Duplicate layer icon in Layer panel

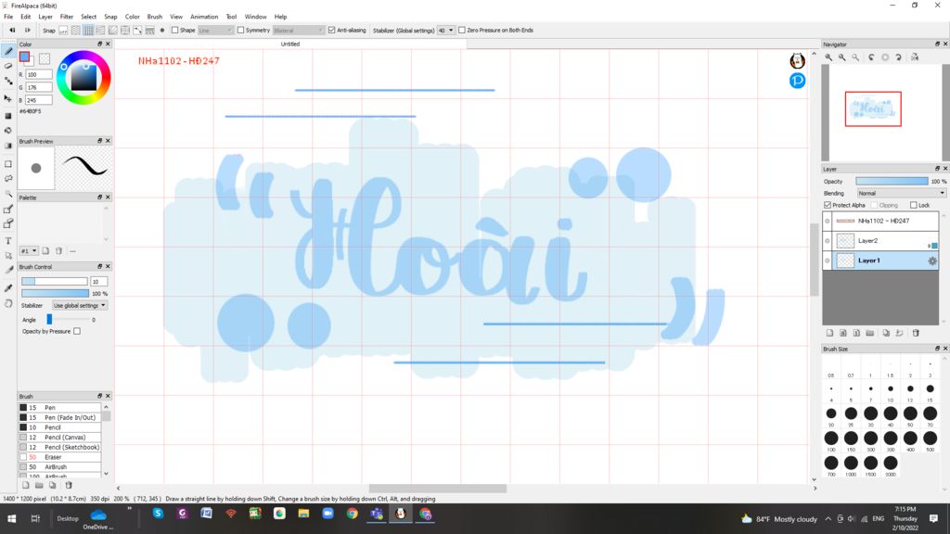click(886, 333)
